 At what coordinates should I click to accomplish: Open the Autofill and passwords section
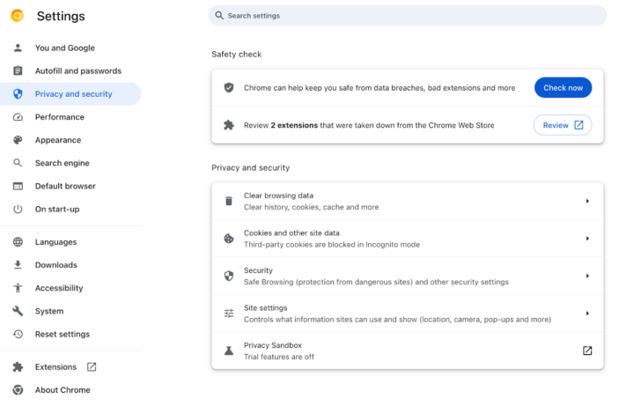pyautogui.click(x=77, y=71)
